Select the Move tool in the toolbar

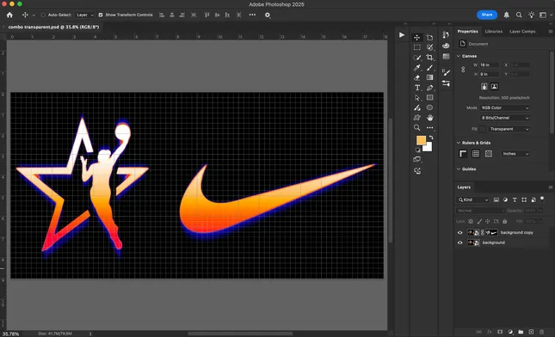tap(417, 38)
